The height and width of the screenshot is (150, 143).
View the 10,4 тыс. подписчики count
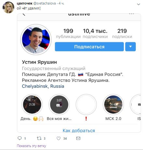point(95,33)
